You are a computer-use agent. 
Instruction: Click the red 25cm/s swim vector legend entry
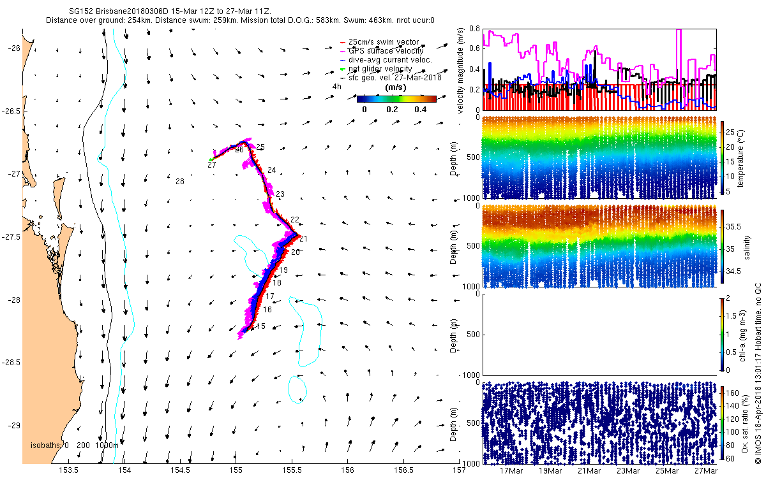coord(379,42)
